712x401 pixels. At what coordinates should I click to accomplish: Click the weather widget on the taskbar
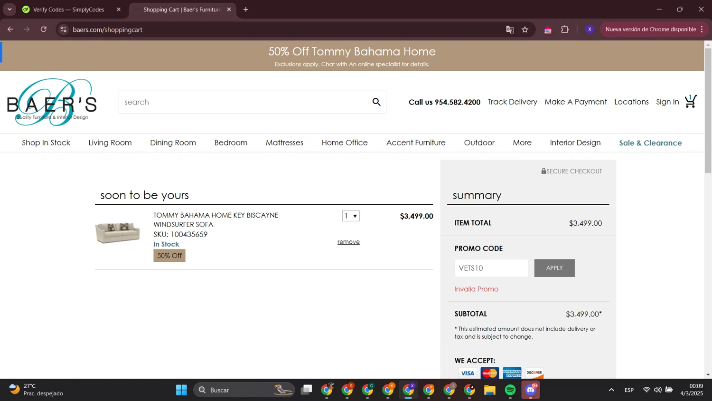point(36,390)
